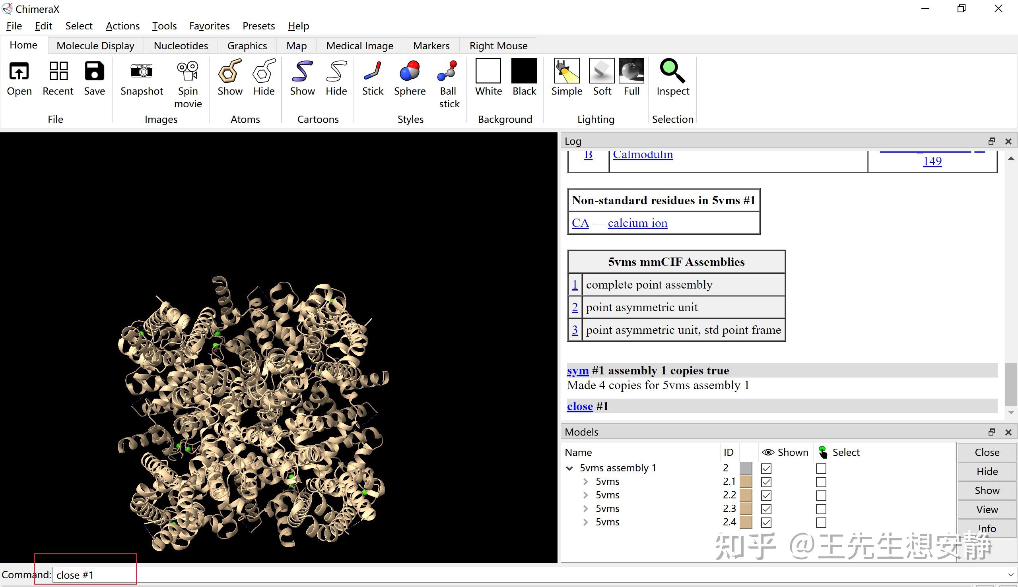Show atoms using the Atoms Show icon
The height and width of the screenshot is (587, 1018).
tap(229, 72)
